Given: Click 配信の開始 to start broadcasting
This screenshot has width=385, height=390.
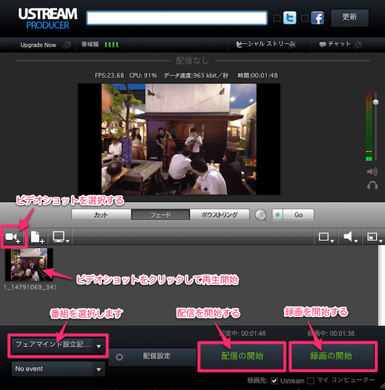Looking at the screenshot, I should click(x=242, y=356).
